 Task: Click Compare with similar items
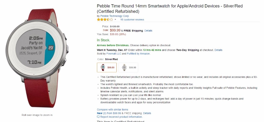click(113, 110)
